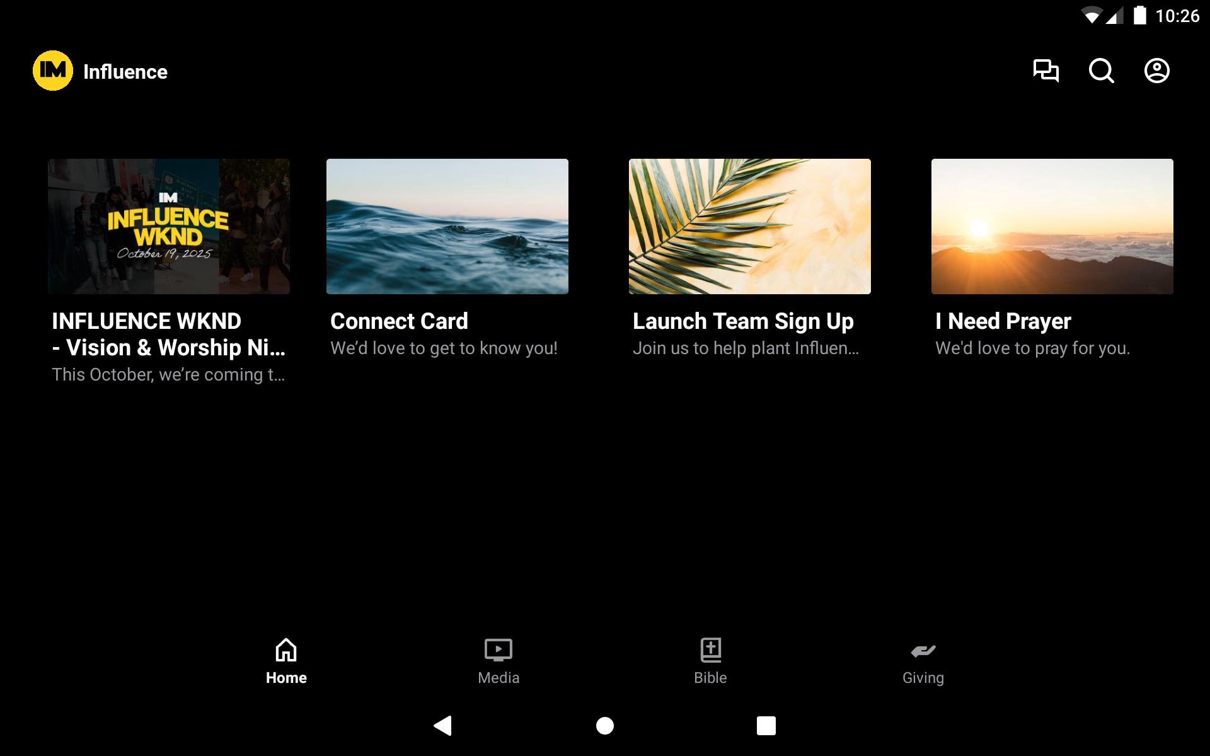This screenshot has width=1210, height=756.
Task: Open the user profile icon
Action: (x=1156, y=71)
